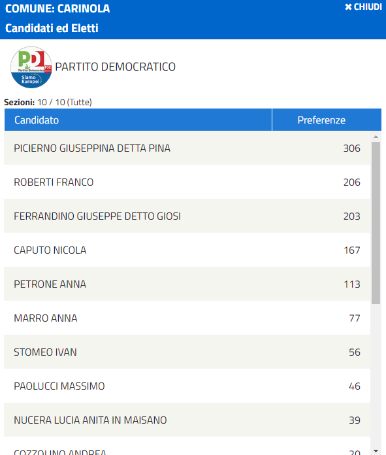386x455 pixels.
Task: Select the Cozzolino Andrea row
Action: pos(187,446)
